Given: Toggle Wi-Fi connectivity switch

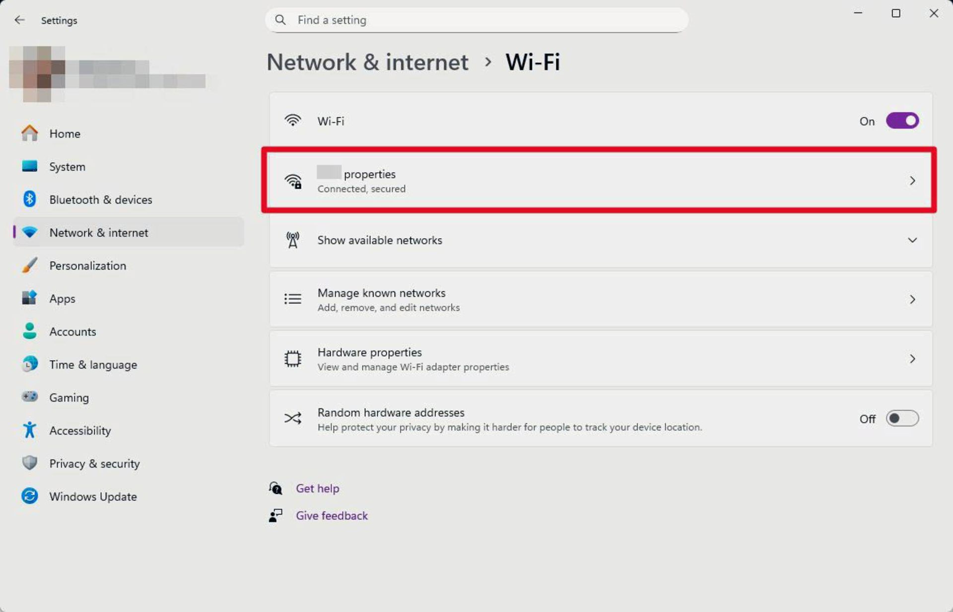Looking at the screenshot, I should [902, 120].
